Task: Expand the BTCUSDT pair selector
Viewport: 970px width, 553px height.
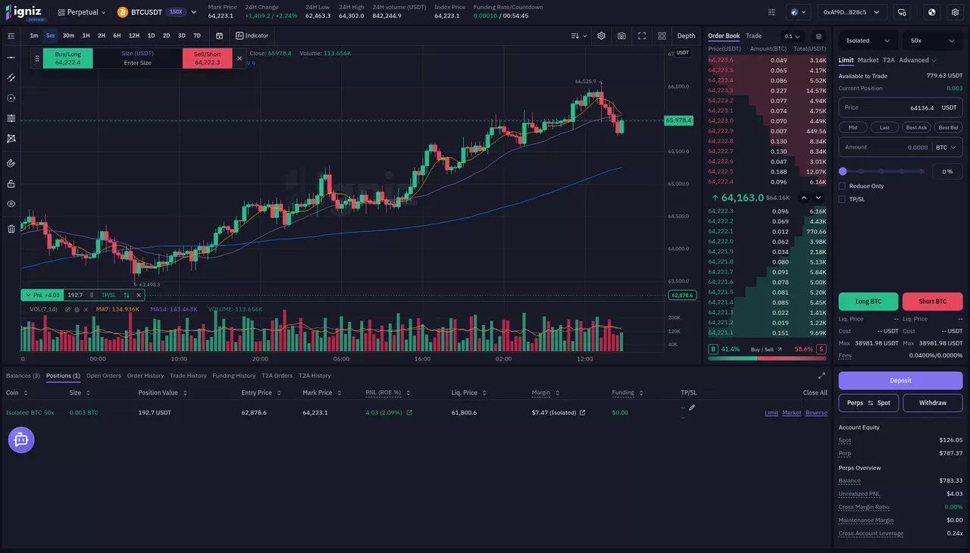Action: point(157,12)
